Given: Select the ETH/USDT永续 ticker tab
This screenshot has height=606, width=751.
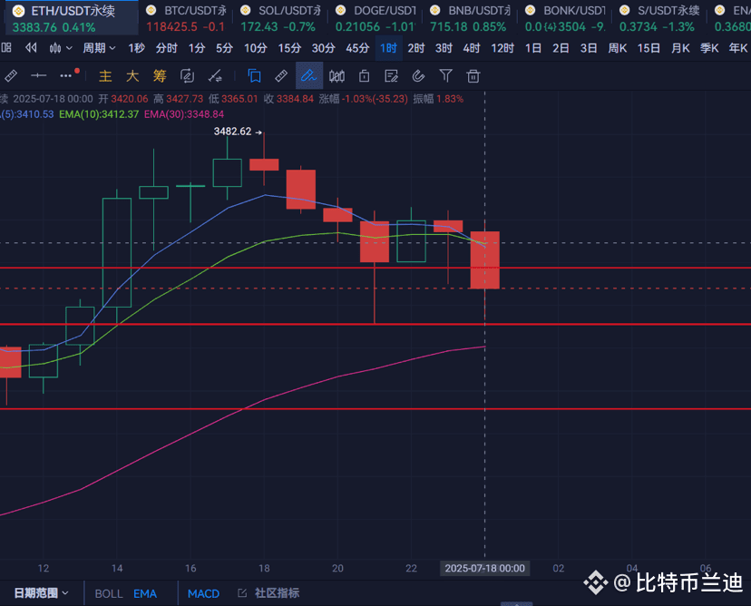Looking at the screenshot, I should coord(72,18).
